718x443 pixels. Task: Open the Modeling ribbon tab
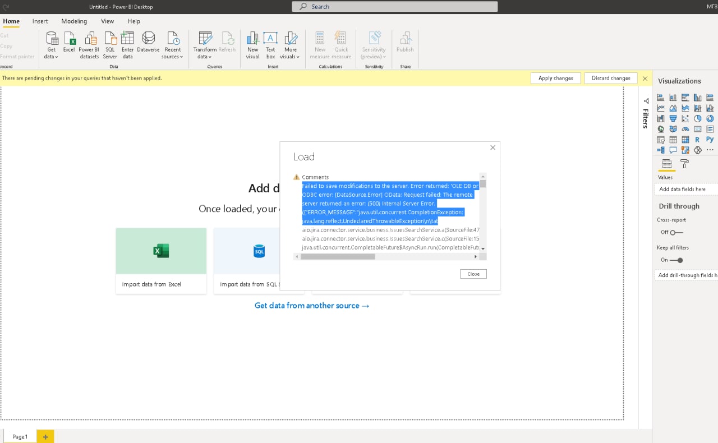(74, 21)
